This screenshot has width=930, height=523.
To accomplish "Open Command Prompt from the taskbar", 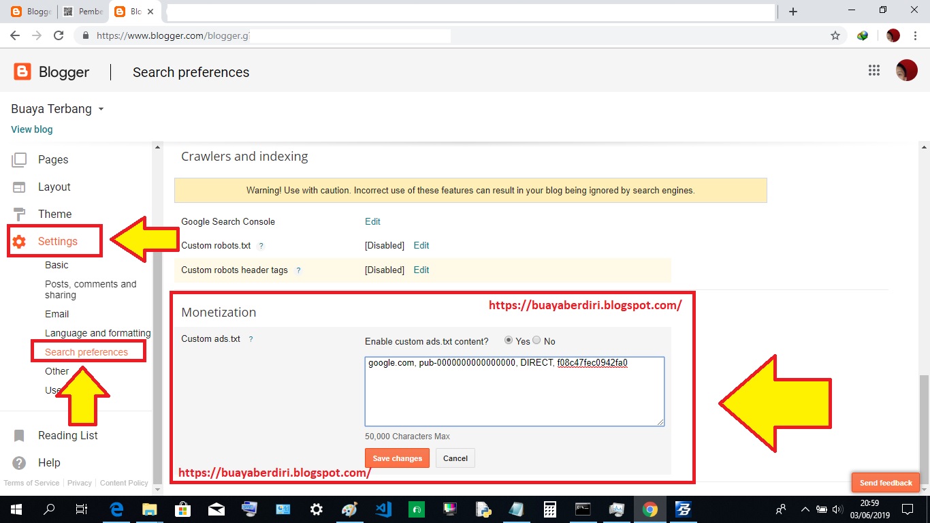I will click(583, 509).
